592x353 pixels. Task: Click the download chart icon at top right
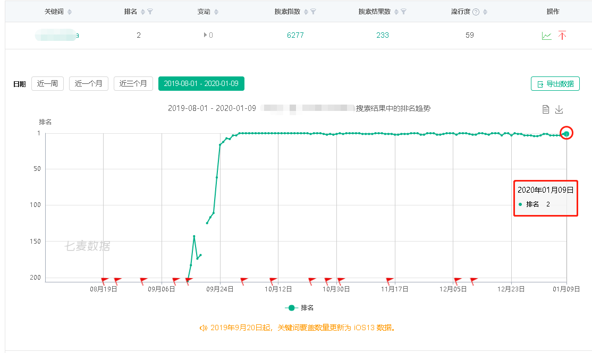click(559, 109)
